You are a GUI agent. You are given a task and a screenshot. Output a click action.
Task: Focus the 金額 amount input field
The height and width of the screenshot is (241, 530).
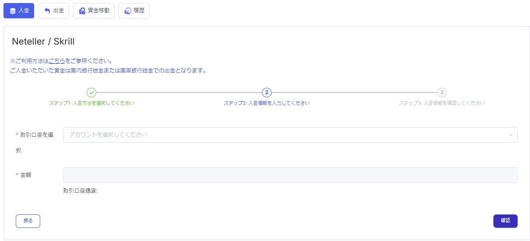pos(290,175)
